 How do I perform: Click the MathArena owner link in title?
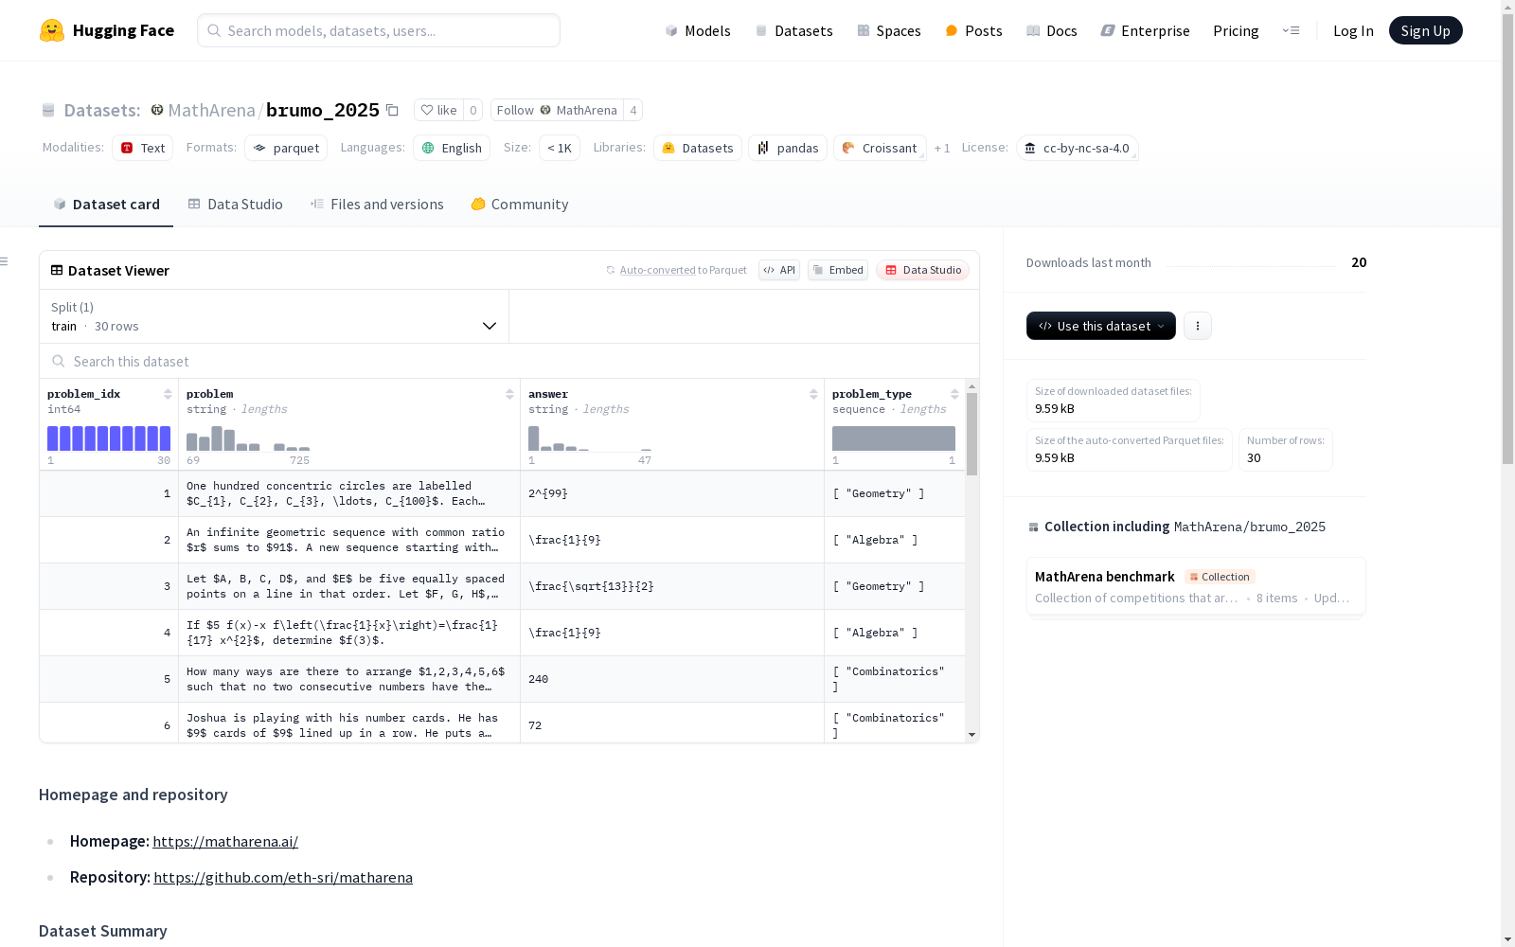(211, 110)
